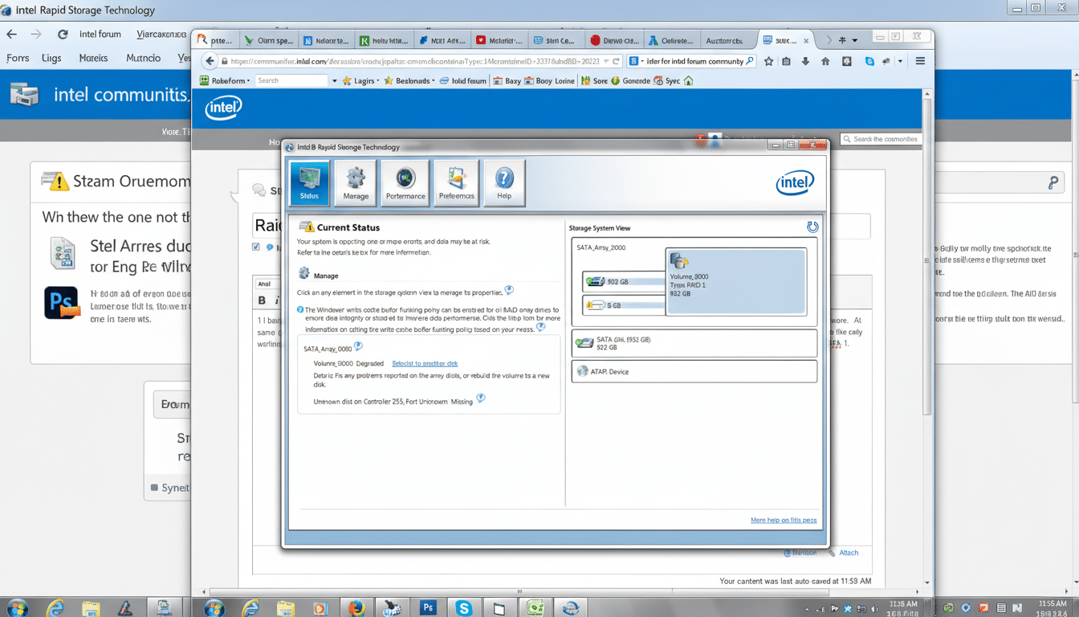Open Preferences in Intel Rapid Storage Technology
1079x617 pixels.
coord(456,182)
